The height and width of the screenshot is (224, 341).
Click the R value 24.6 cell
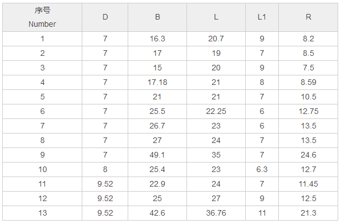309,155
